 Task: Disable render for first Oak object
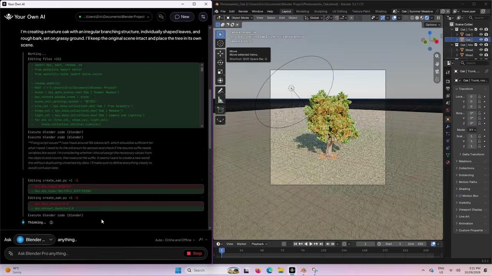coord(486,34)
